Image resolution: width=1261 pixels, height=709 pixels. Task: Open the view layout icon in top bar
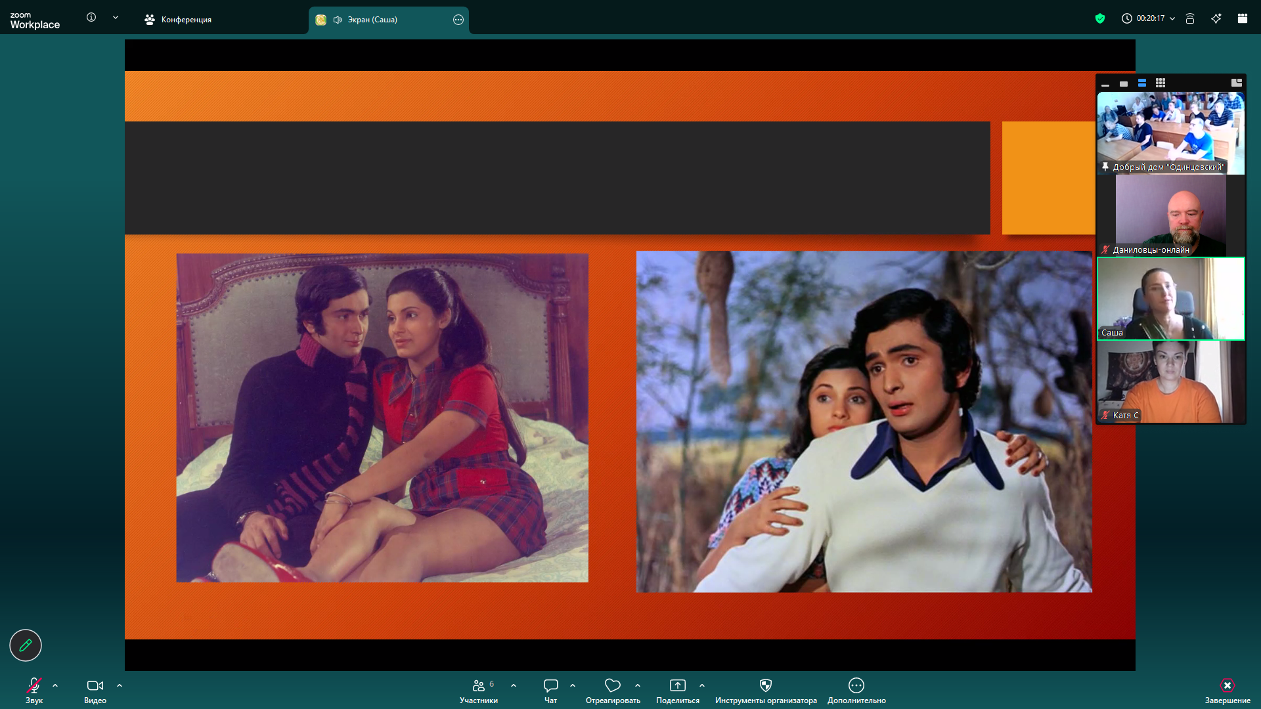pos(1243,18)
